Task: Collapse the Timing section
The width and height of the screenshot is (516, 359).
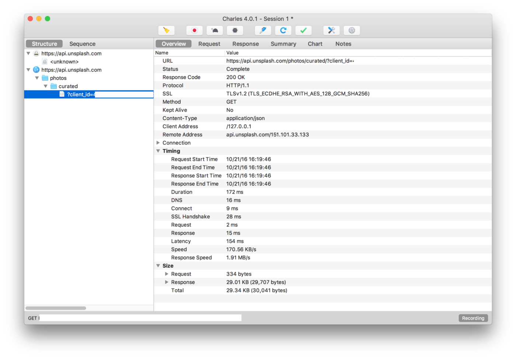Action: tap(158, 151)
